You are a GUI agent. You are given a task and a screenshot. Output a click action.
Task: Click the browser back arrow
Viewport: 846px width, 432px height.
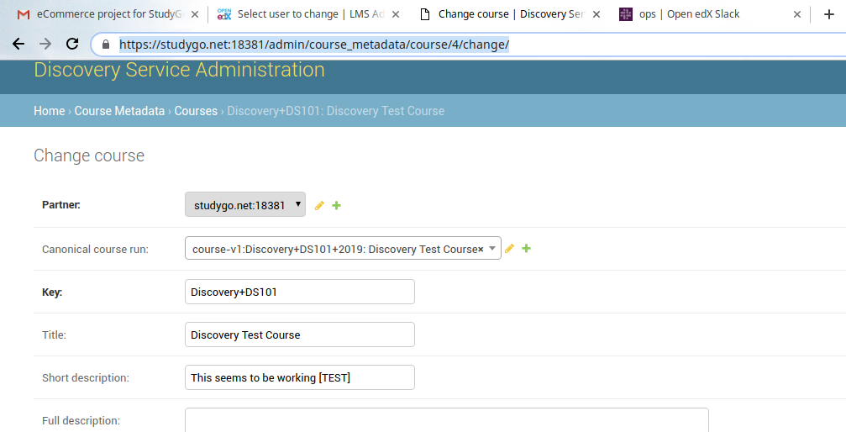click(x=18, y=45)
